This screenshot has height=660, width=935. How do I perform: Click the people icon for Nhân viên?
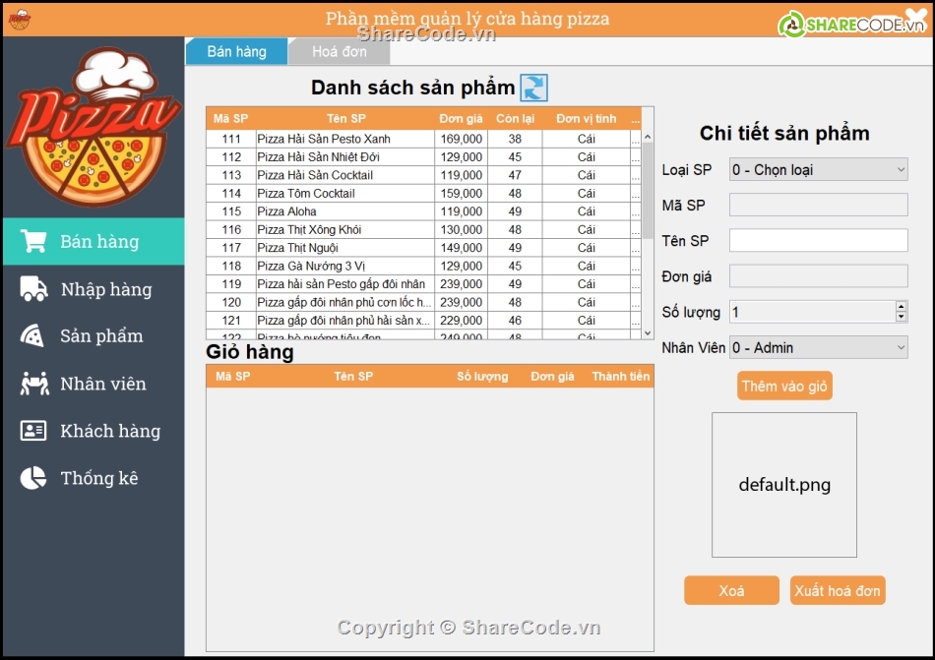tap(33, 384)
